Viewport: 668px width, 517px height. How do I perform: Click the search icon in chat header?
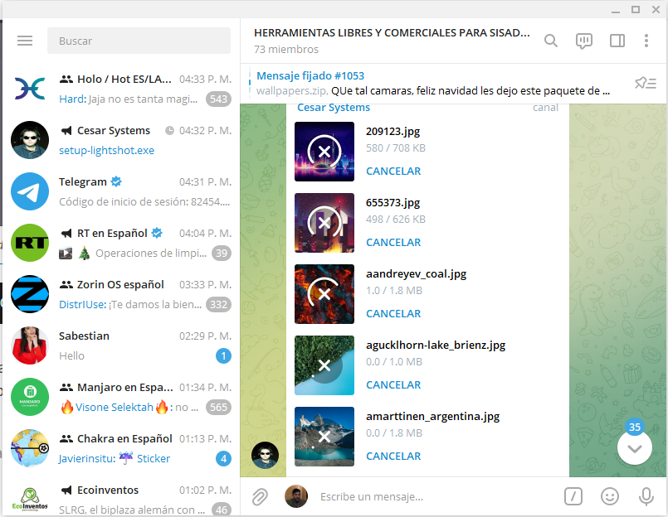pos(551,41)
